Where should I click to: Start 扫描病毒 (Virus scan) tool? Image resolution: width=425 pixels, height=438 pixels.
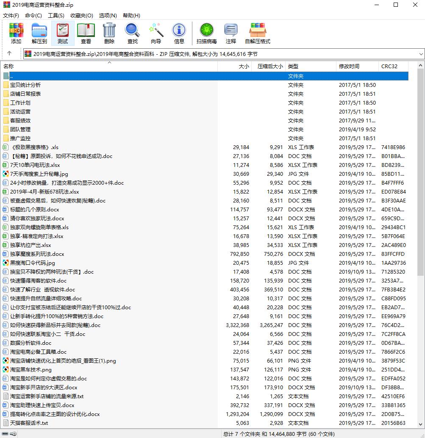coord(207,33)
